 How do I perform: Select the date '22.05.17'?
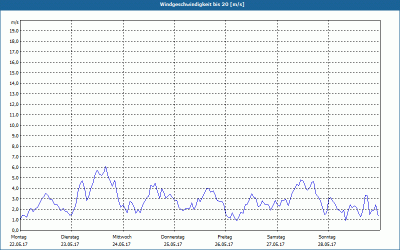click(x=18, y=244)
